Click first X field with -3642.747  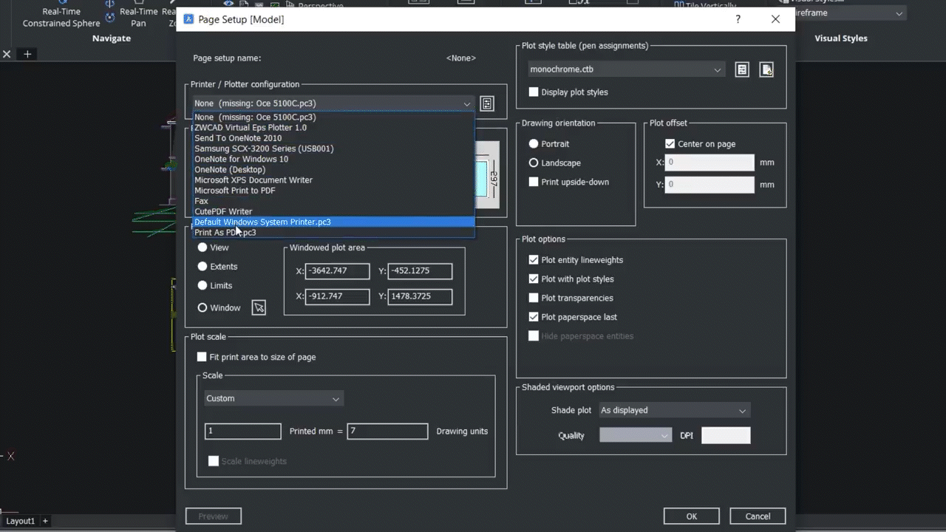[x=337, y=271]
